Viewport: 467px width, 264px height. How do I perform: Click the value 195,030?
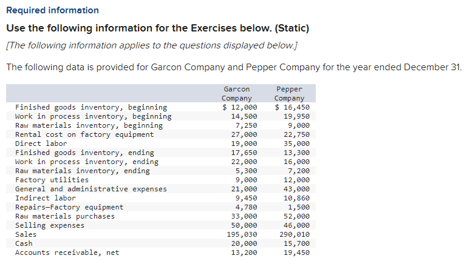(x=242, y=234)
